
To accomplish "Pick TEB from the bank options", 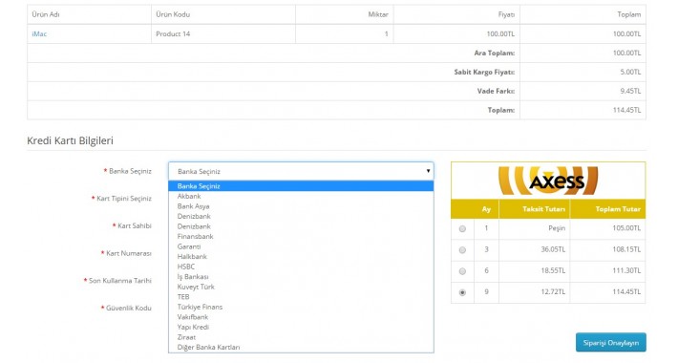I will click(x=301, y=297).
